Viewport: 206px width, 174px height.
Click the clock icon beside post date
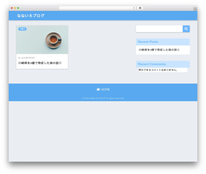coord(19,58)
